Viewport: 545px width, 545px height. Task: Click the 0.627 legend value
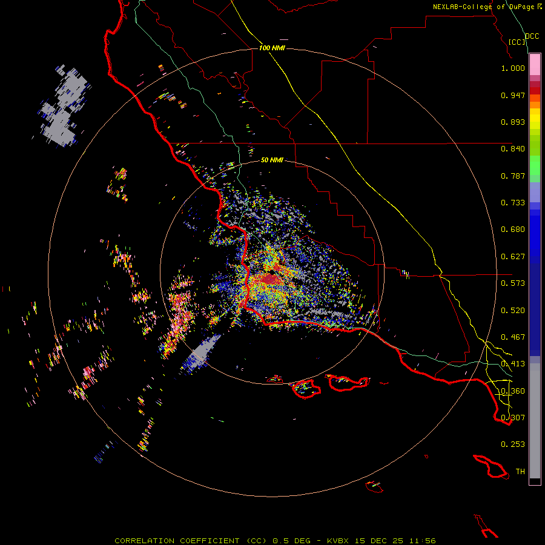point(513,257)
